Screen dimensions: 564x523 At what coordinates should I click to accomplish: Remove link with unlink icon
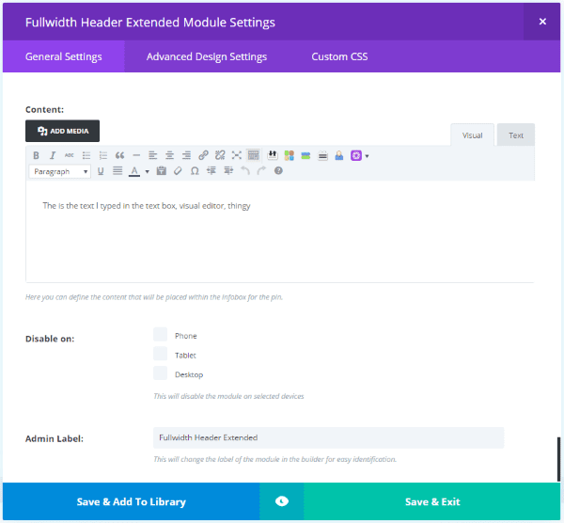pyautogui.click(x=220, y=155)
